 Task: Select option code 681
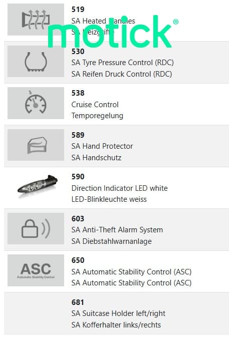pos(78,302)
